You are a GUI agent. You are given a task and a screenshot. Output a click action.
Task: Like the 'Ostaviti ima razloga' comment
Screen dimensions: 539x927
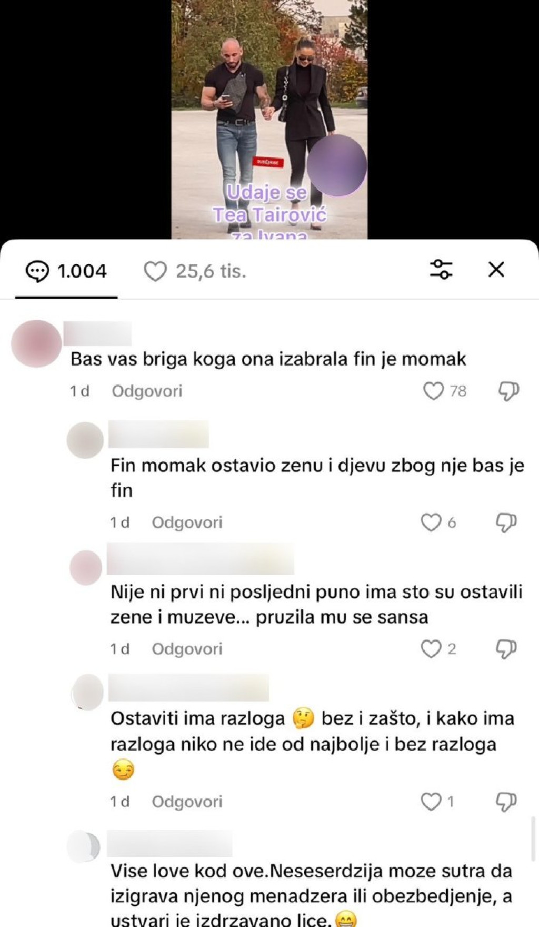(431, 802)
